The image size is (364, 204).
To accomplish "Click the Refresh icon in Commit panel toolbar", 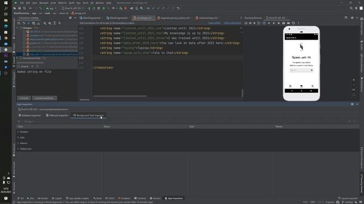I will click(x=19, y=23).
